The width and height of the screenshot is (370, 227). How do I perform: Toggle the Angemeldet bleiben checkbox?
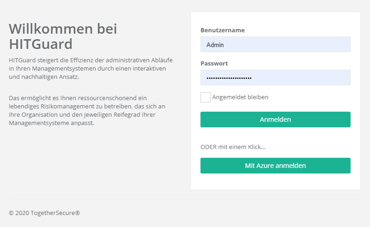(x=206, y=97)
